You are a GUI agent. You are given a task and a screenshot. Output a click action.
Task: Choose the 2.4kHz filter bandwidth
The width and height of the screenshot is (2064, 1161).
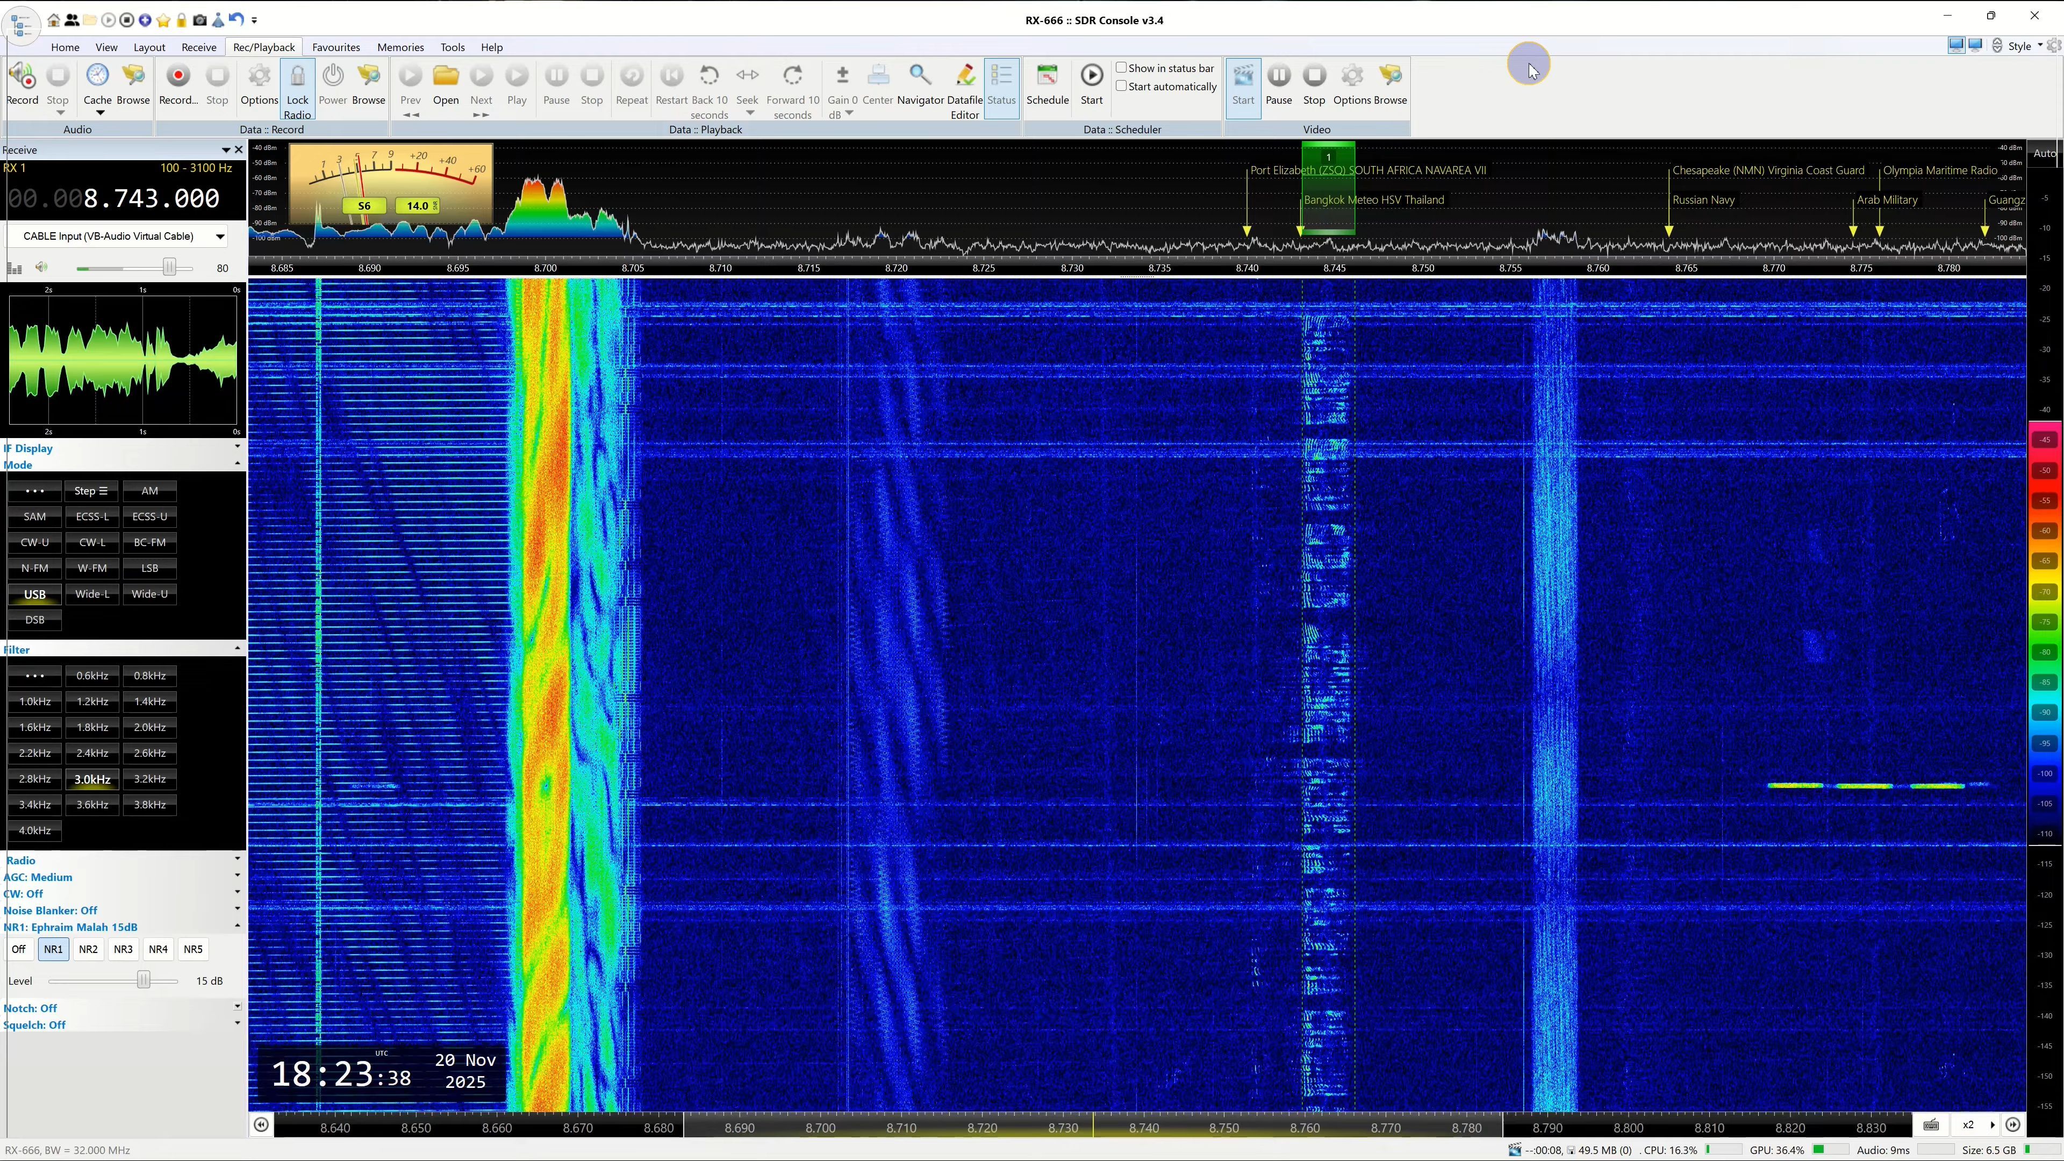(x=92, y=753)
